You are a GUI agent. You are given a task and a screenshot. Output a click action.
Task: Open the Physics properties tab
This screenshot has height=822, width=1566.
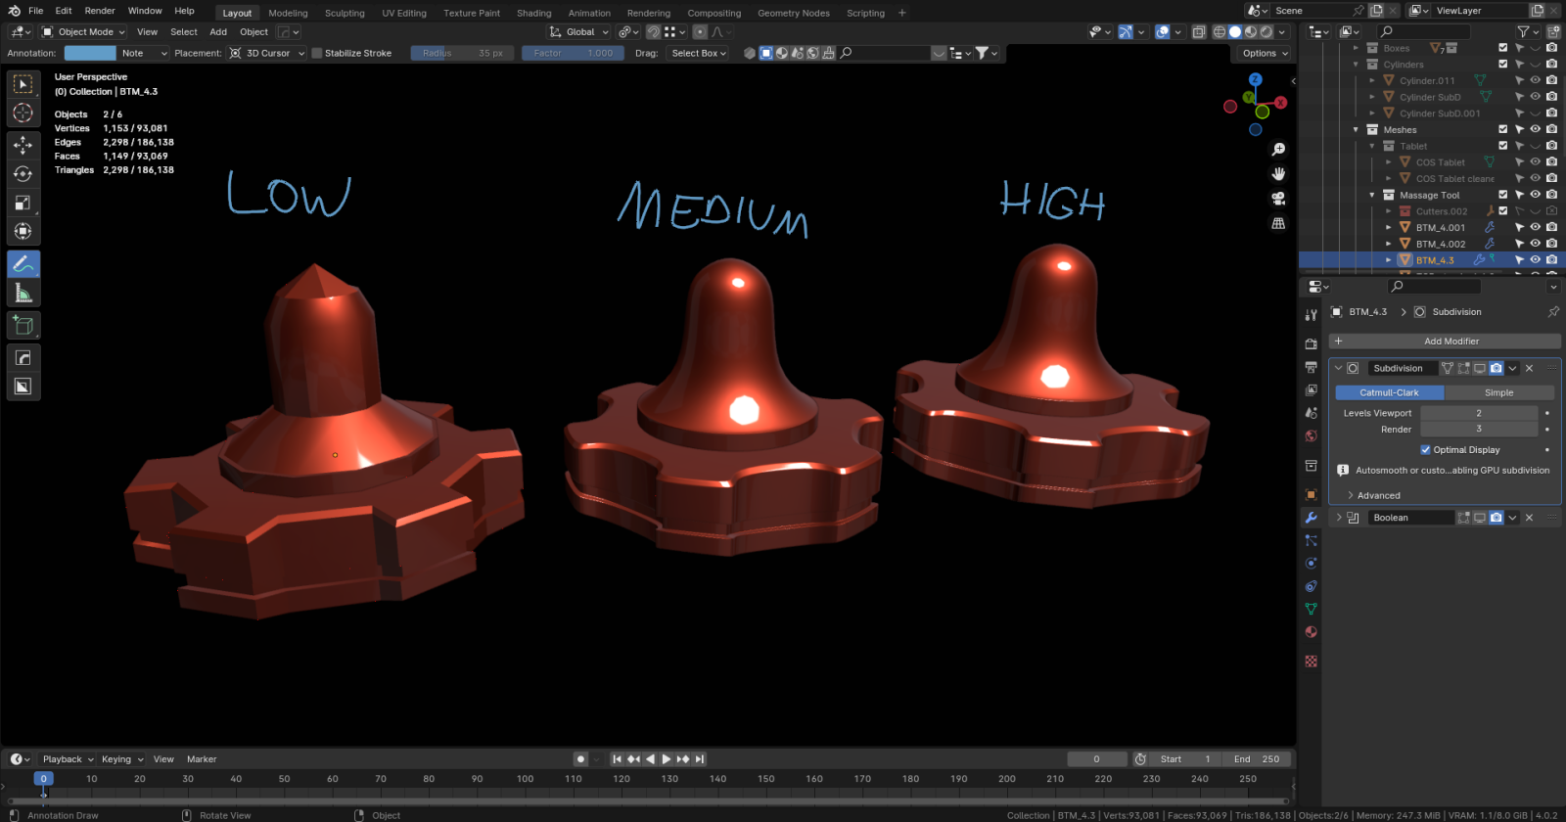[1312, 564]
